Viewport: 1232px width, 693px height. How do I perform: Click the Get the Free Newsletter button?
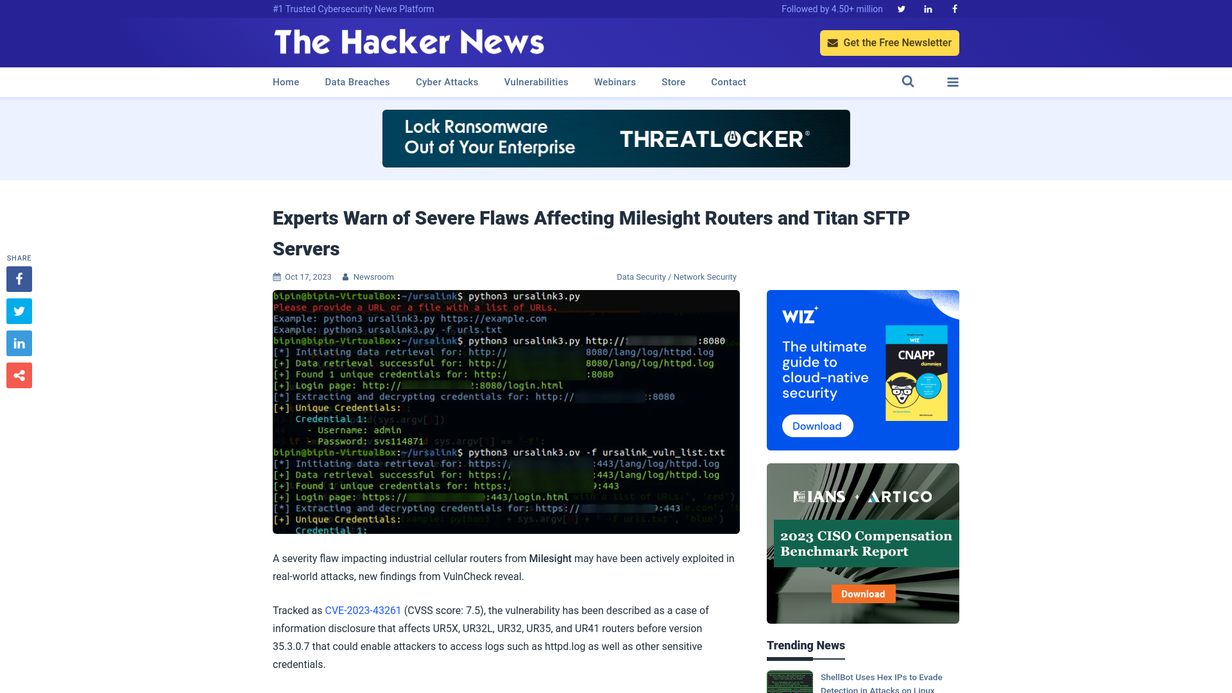(889, 42)
